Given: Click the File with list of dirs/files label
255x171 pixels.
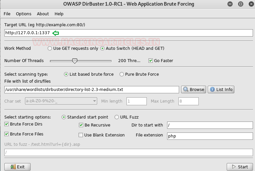Looking at the screenshot, I should [x=28, y=81].
